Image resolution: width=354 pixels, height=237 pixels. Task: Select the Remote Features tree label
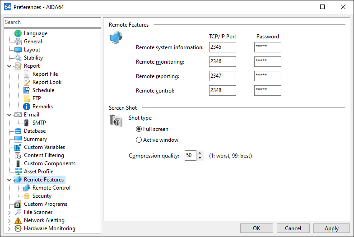pos(44,180)
